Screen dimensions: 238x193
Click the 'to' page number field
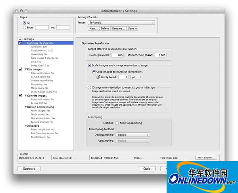[63, 27]
